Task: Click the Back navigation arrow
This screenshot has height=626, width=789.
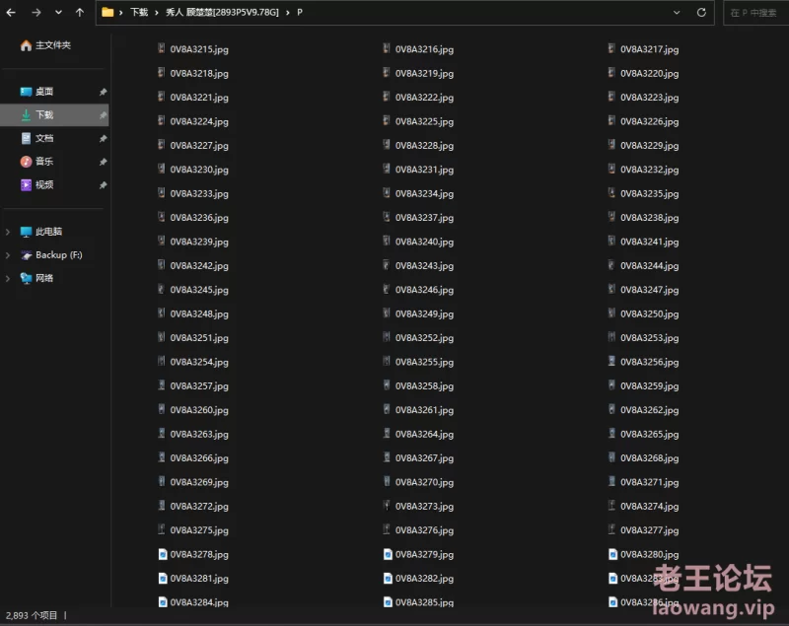Action: point(11,13)
